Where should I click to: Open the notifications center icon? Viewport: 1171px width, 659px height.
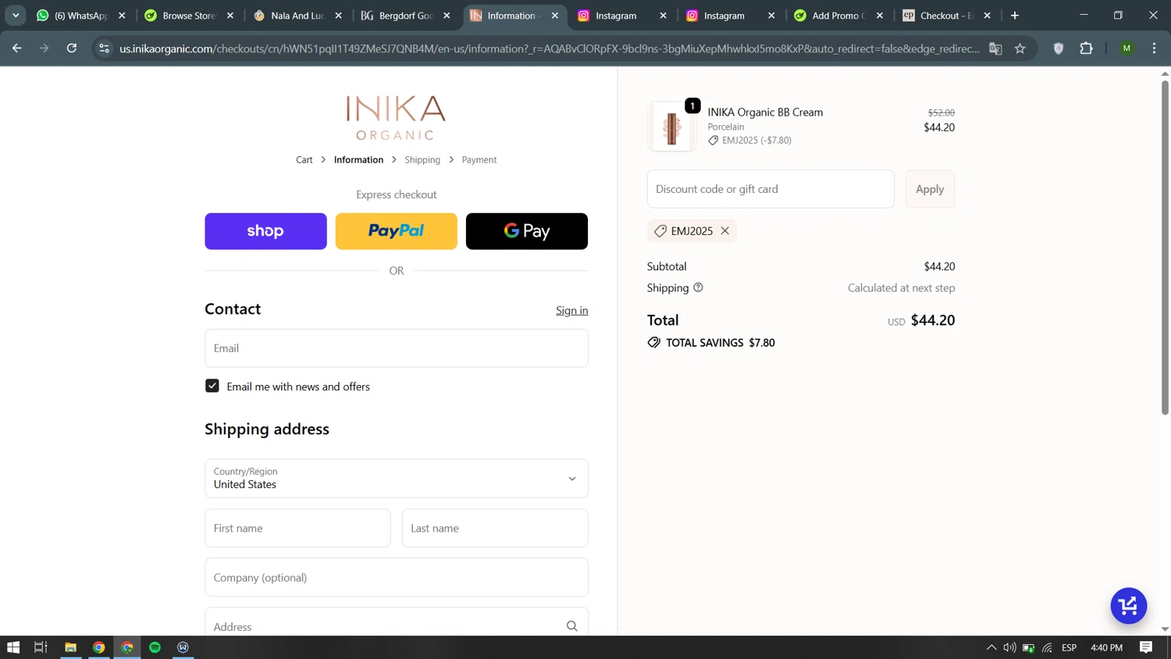click(1146, 647)
